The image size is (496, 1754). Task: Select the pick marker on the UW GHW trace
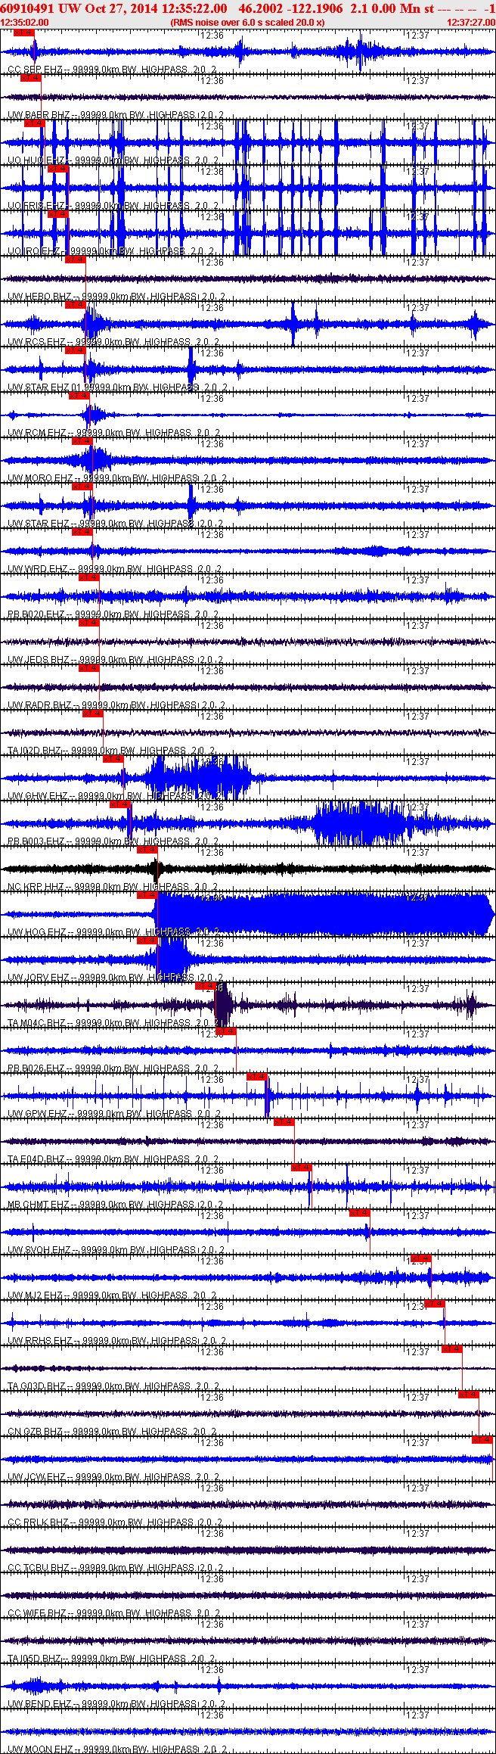113,759
